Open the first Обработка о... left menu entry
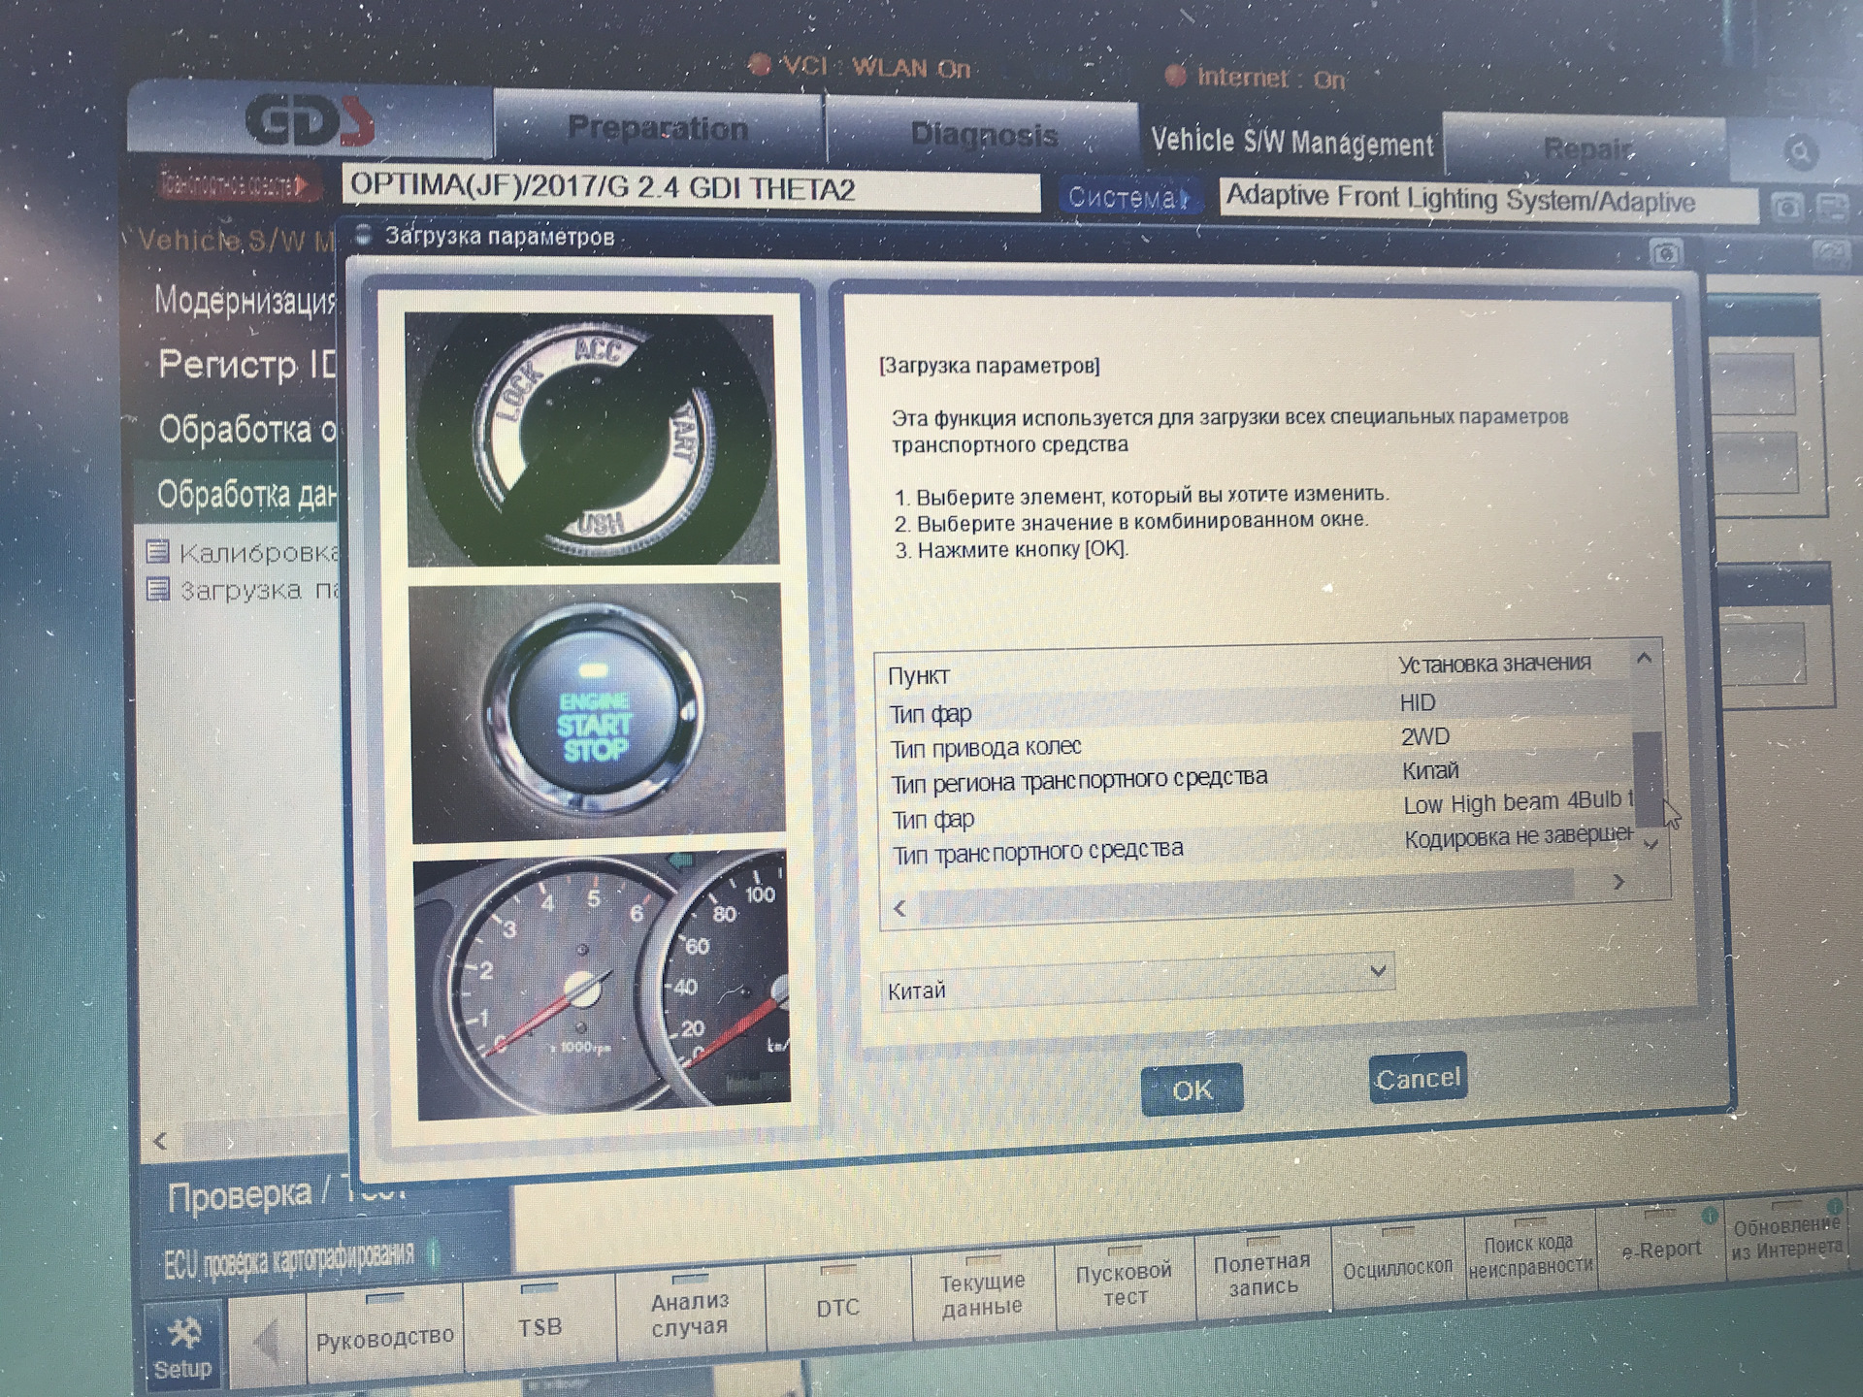The height and width of the screenshot is (1397, 1863). (x=247, y=429)
